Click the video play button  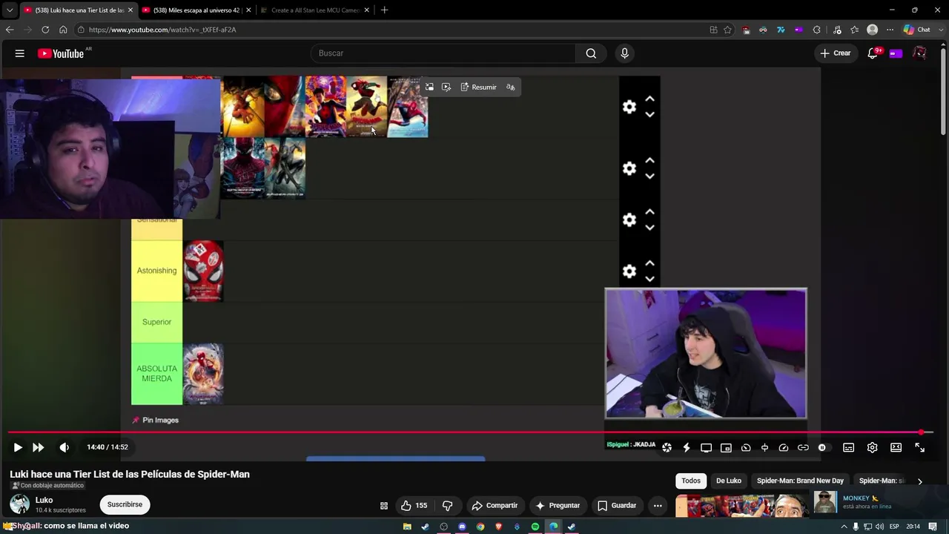click(x=18, y=447)
